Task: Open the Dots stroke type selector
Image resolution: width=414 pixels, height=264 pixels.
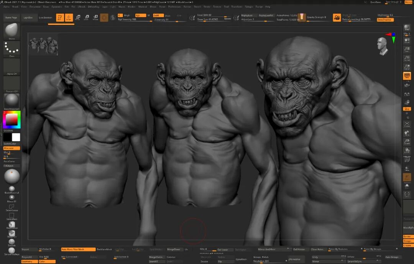Action: (11, 49)
